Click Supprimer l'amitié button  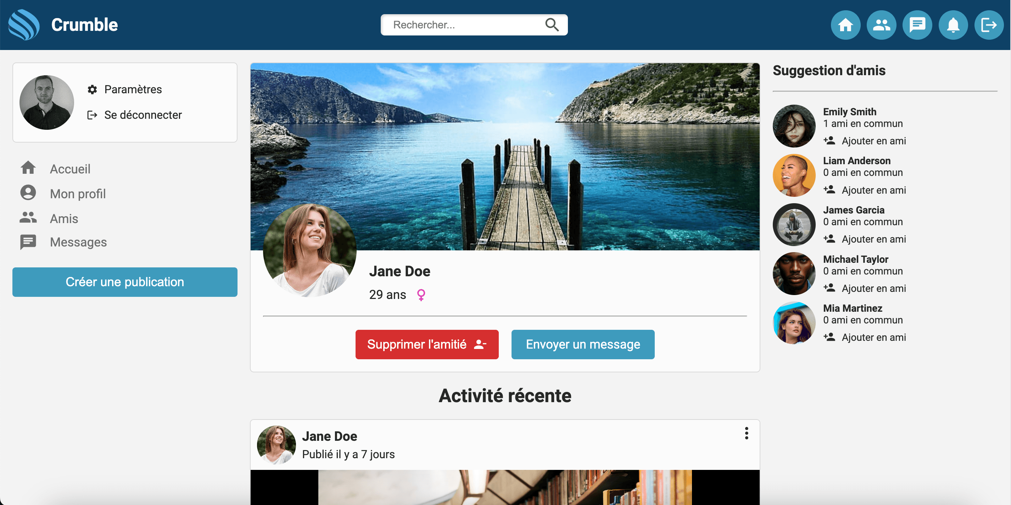pos(426,344)
